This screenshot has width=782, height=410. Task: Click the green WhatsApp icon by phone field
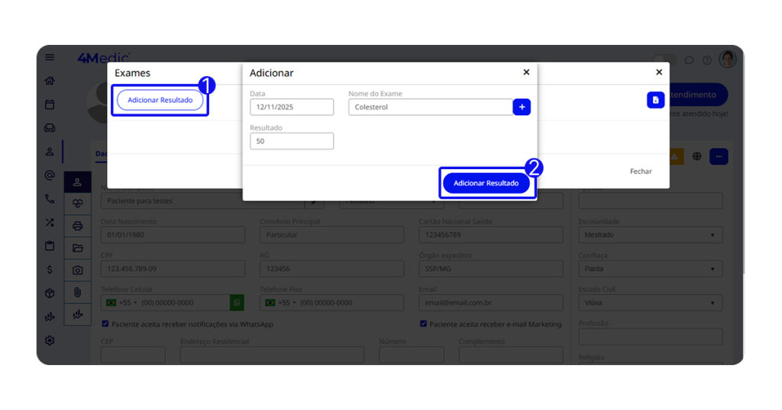pos(237,303)
